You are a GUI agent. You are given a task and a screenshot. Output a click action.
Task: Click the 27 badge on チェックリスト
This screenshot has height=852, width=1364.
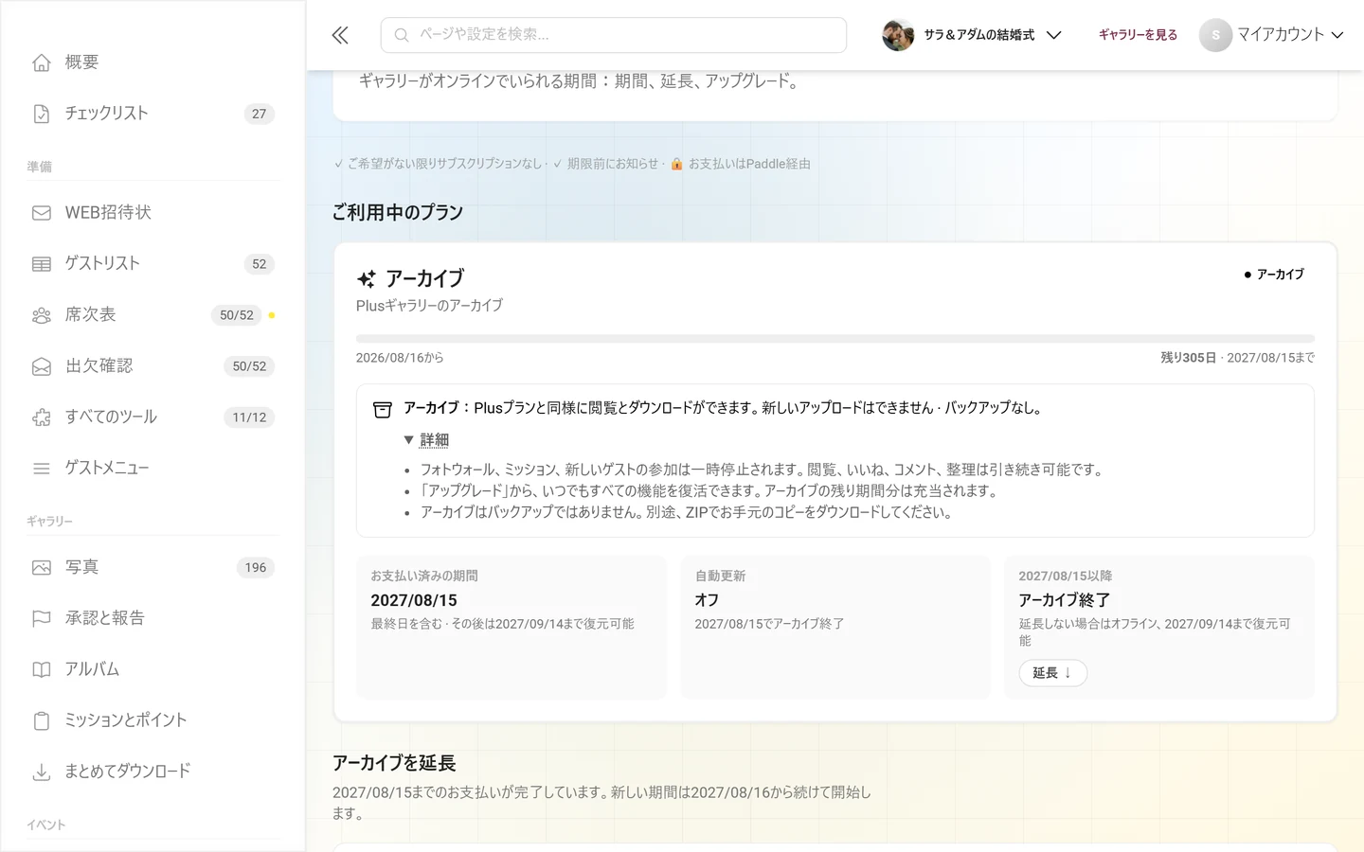pyautogui.click(x=259, y=114)
